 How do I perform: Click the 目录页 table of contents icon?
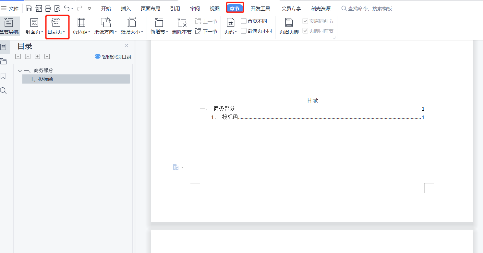pyautogui.click(x=56, y=23)
